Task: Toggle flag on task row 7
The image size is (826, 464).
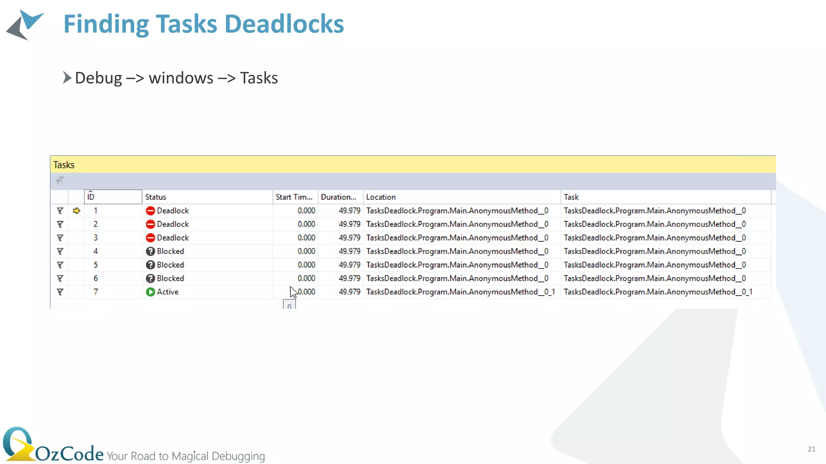Action: [x=60, y=292]
